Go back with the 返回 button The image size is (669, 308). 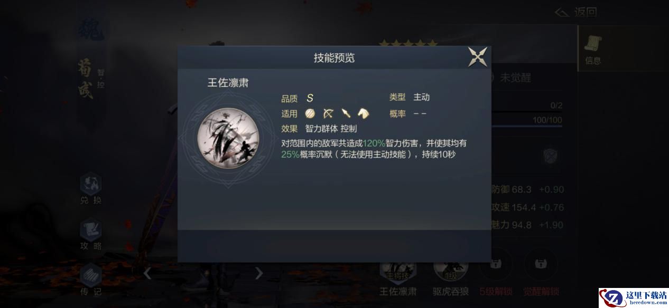pos(576,12)
